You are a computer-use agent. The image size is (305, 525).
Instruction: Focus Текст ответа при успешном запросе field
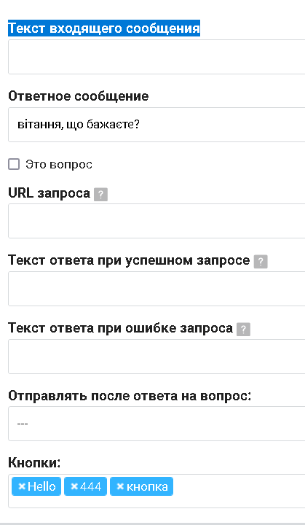[x=157, y=289]
